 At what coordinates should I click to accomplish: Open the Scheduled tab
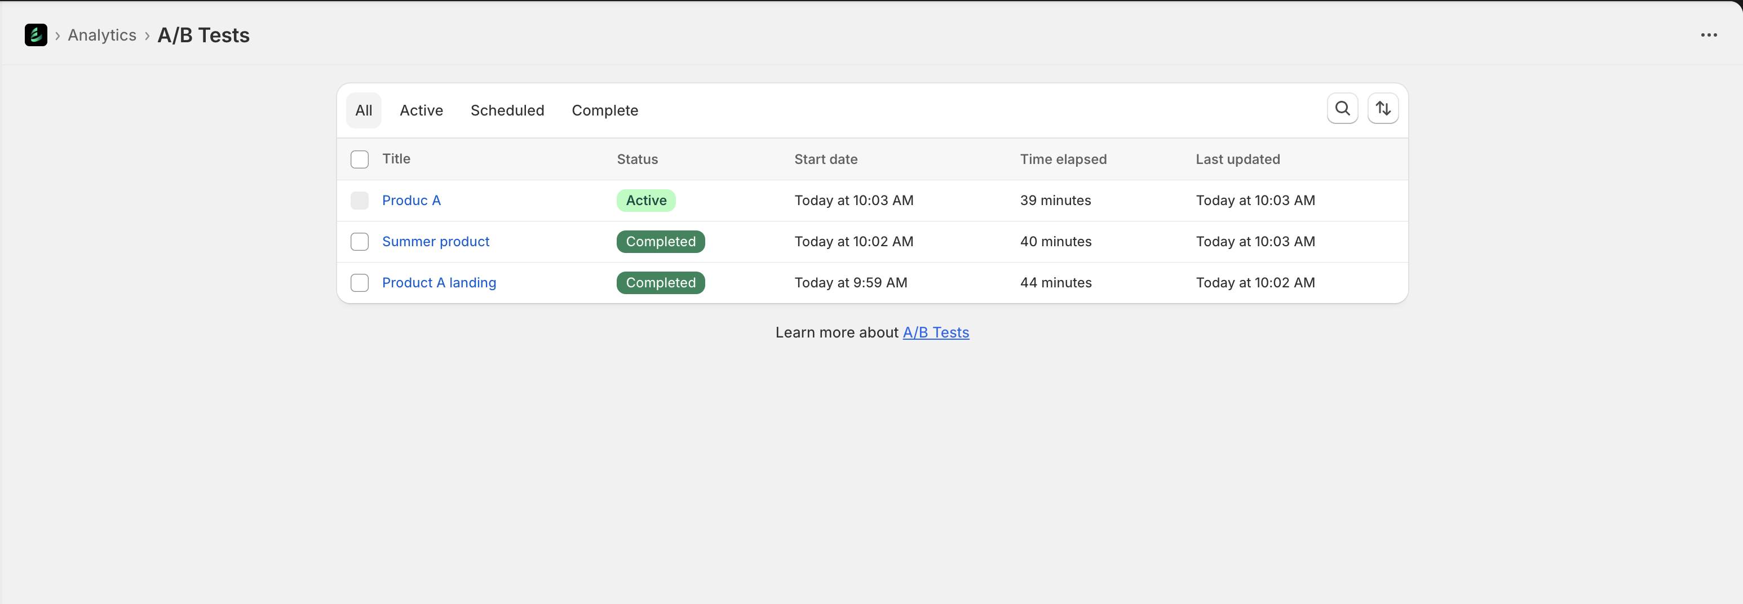coord(507,111)
